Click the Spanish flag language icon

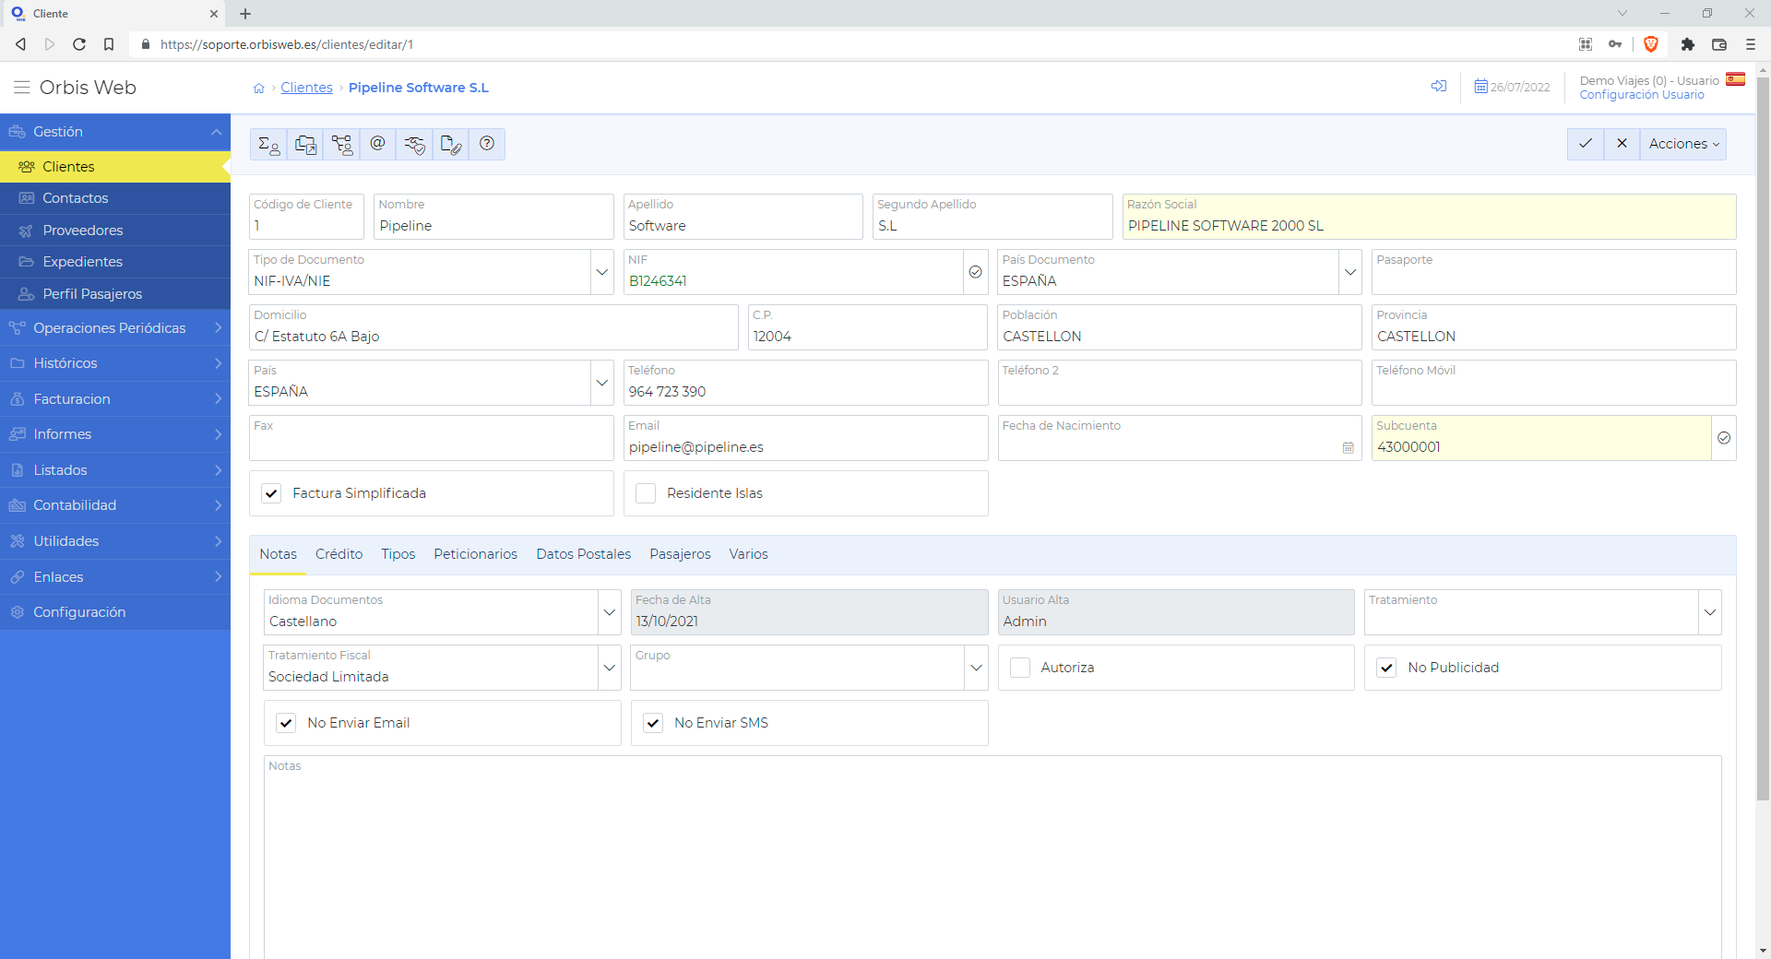point(1735,79)
